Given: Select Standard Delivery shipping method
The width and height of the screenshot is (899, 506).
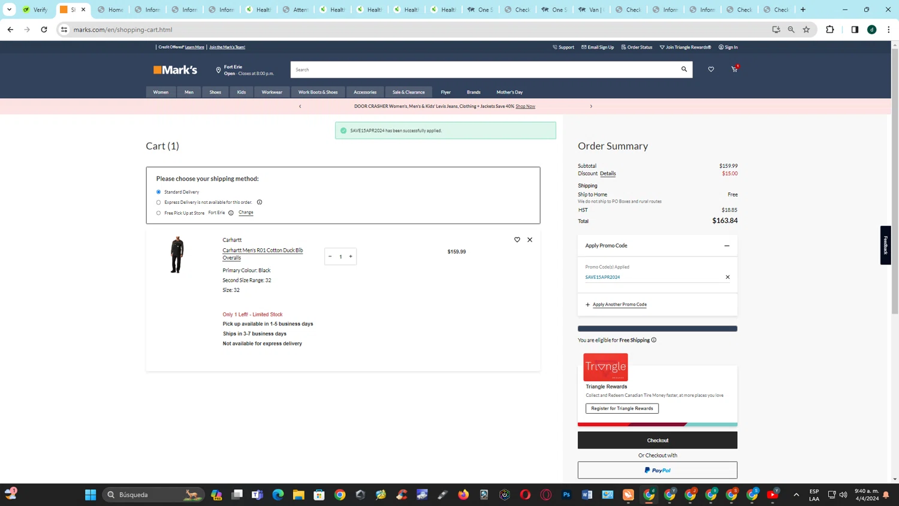Looking at the screenshot, I should tap(158, 192).
